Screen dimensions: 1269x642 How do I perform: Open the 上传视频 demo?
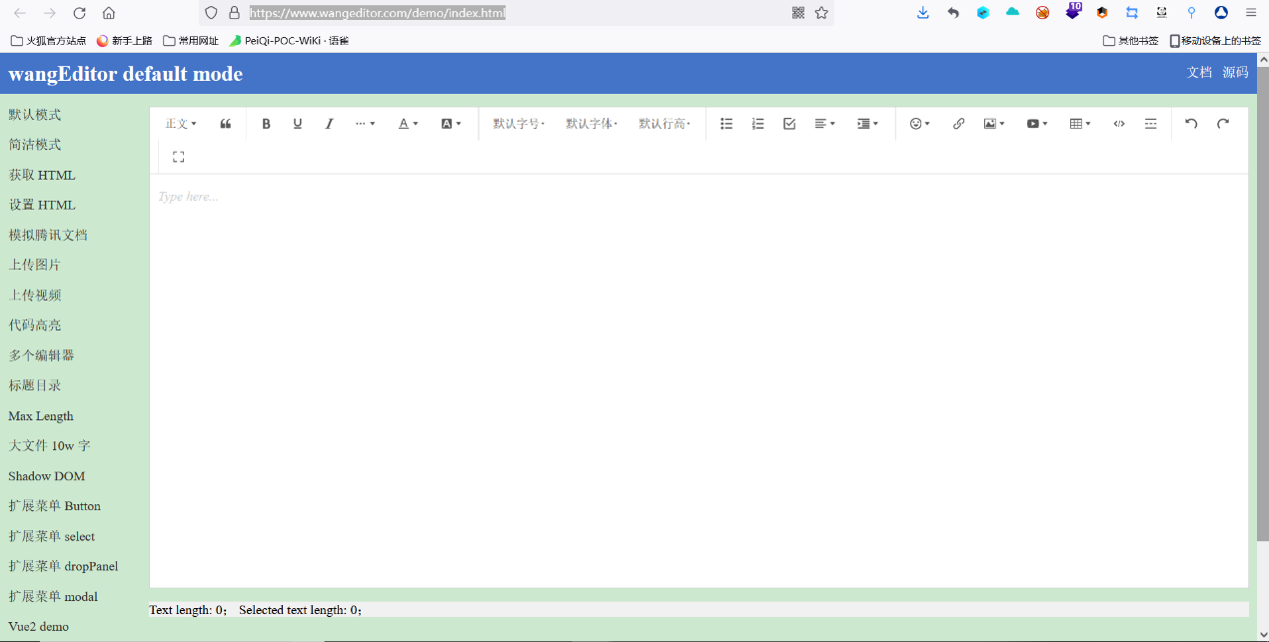[x=35, y=295]
